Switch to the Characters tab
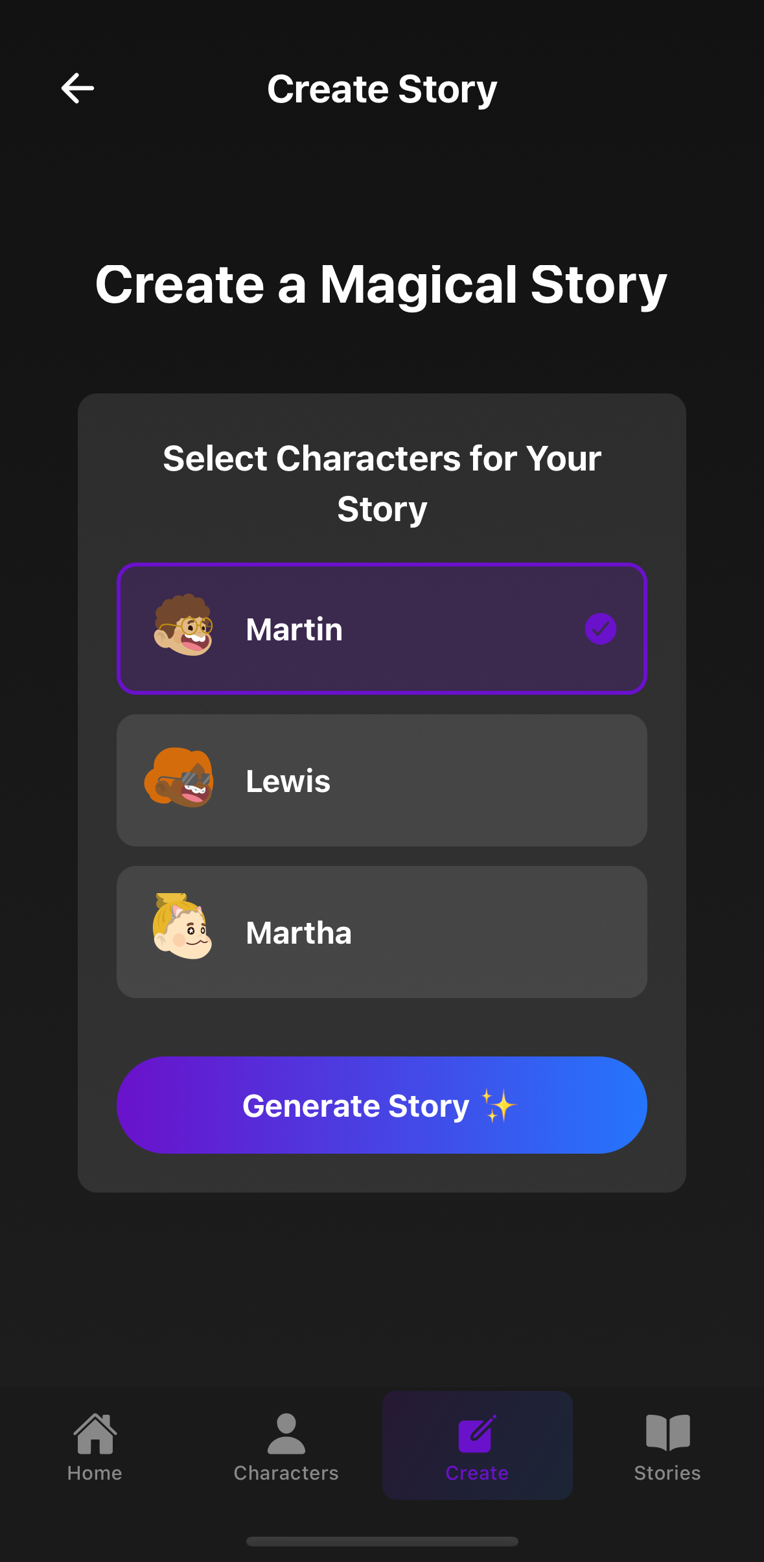The width and height of the screenshot is (764, 1562). coord(286,1447)
